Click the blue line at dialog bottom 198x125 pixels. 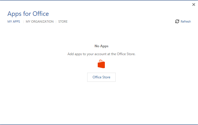[x=99, y=124]
